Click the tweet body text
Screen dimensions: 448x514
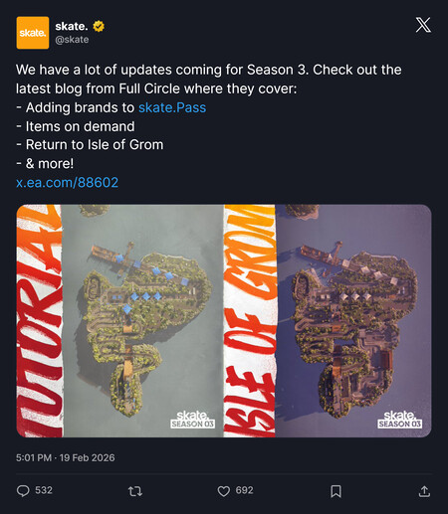tap(209, 116)
